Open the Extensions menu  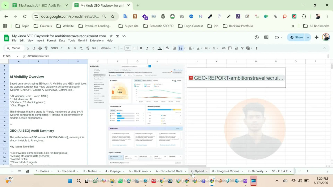[x=97, y=41]
